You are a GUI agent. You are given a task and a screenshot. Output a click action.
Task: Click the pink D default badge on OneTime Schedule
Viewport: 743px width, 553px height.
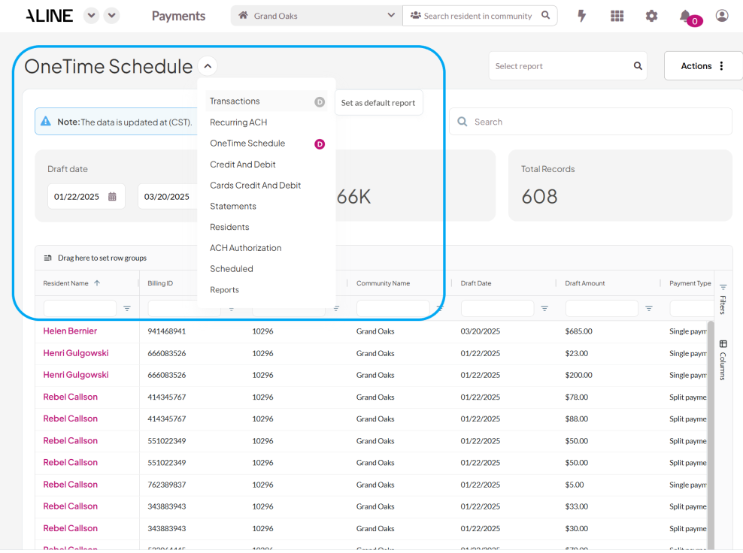(320, 144)
